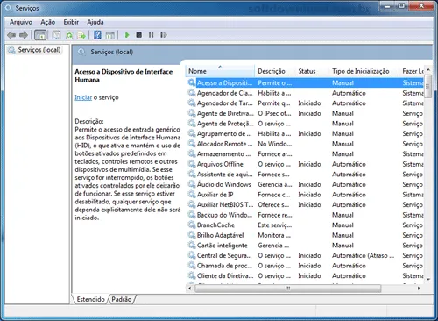
Task: Click the Export List toolbar icon
Action: [81, 35]
